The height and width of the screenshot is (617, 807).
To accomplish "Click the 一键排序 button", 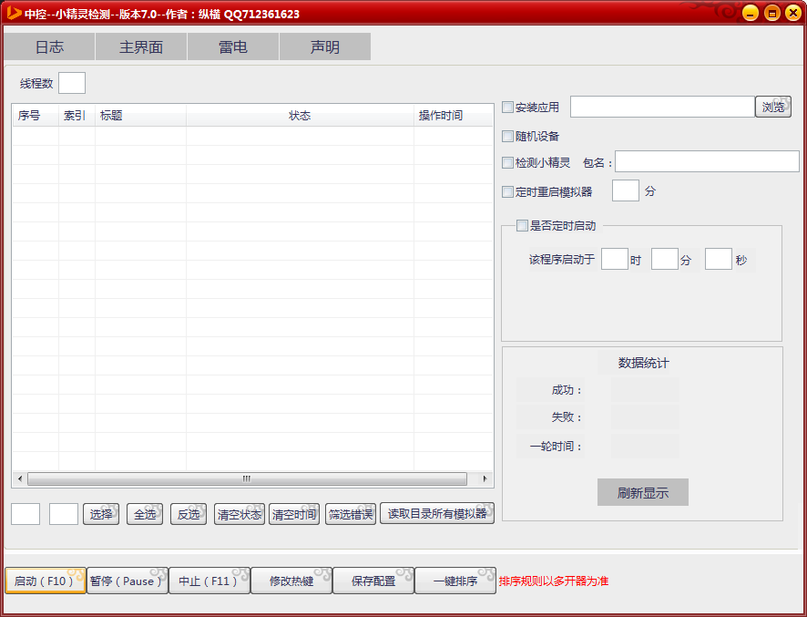I will click(455, 581).
